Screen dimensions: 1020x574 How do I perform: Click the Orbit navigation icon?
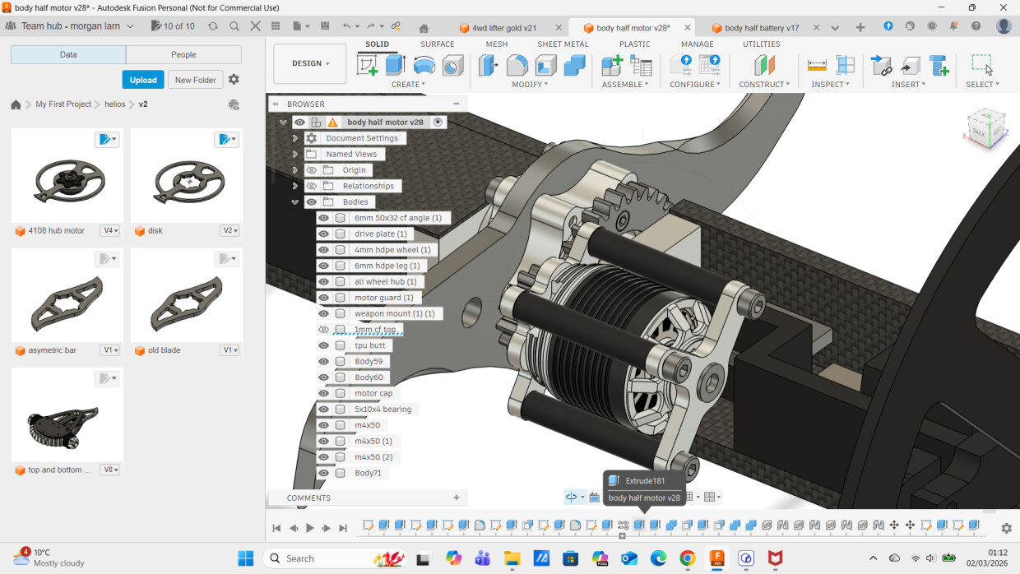pos(572,497)
